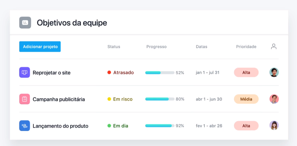Click the Datas column header
Screen dimensions: 297x146
pyautogui.click(x=202, y=47)
